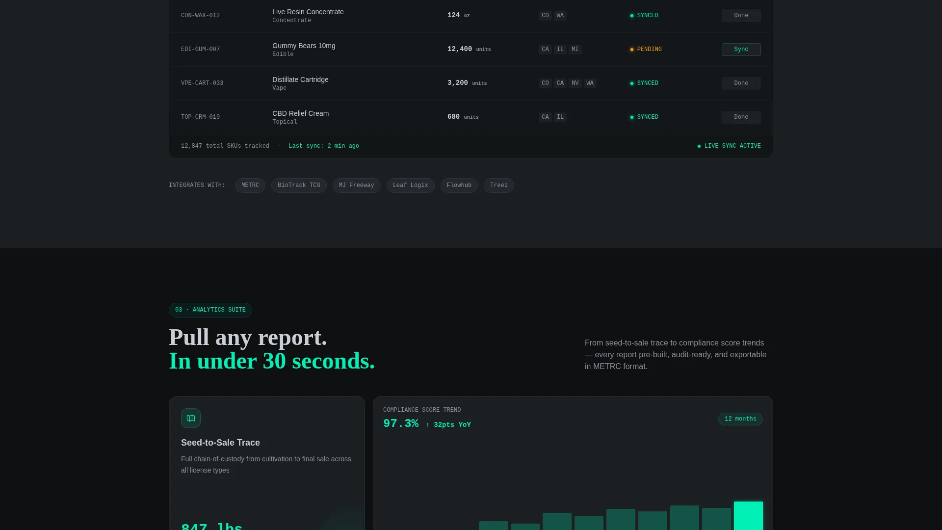
Task: Click the COMPLIANCE SCORE TREND label
Action: (422, 410)
